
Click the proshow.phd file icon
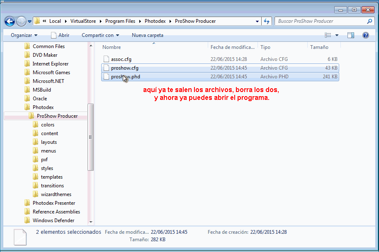106,76
